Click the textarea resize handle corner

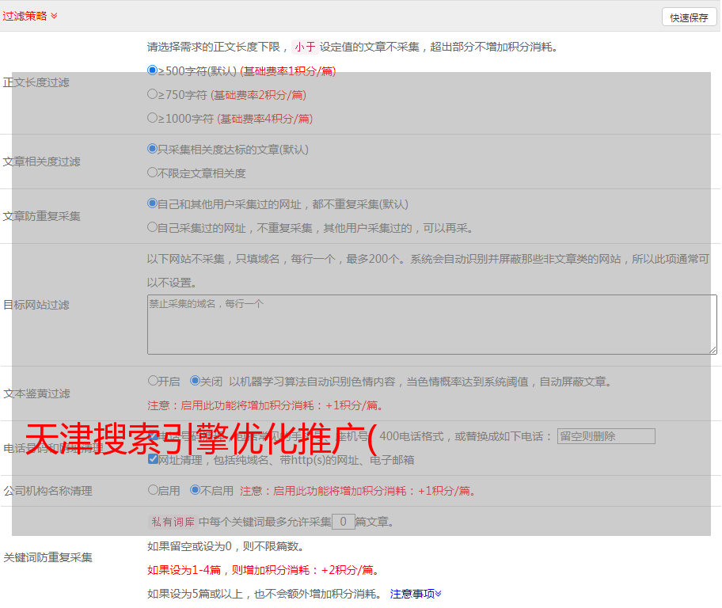(x=712, y=350)
